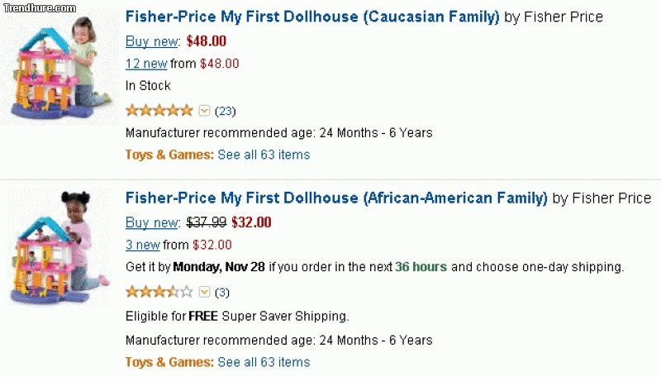Click the Trendhure.com watermark logo
This screenshot has width=661, height=377.
click(39, 7)
